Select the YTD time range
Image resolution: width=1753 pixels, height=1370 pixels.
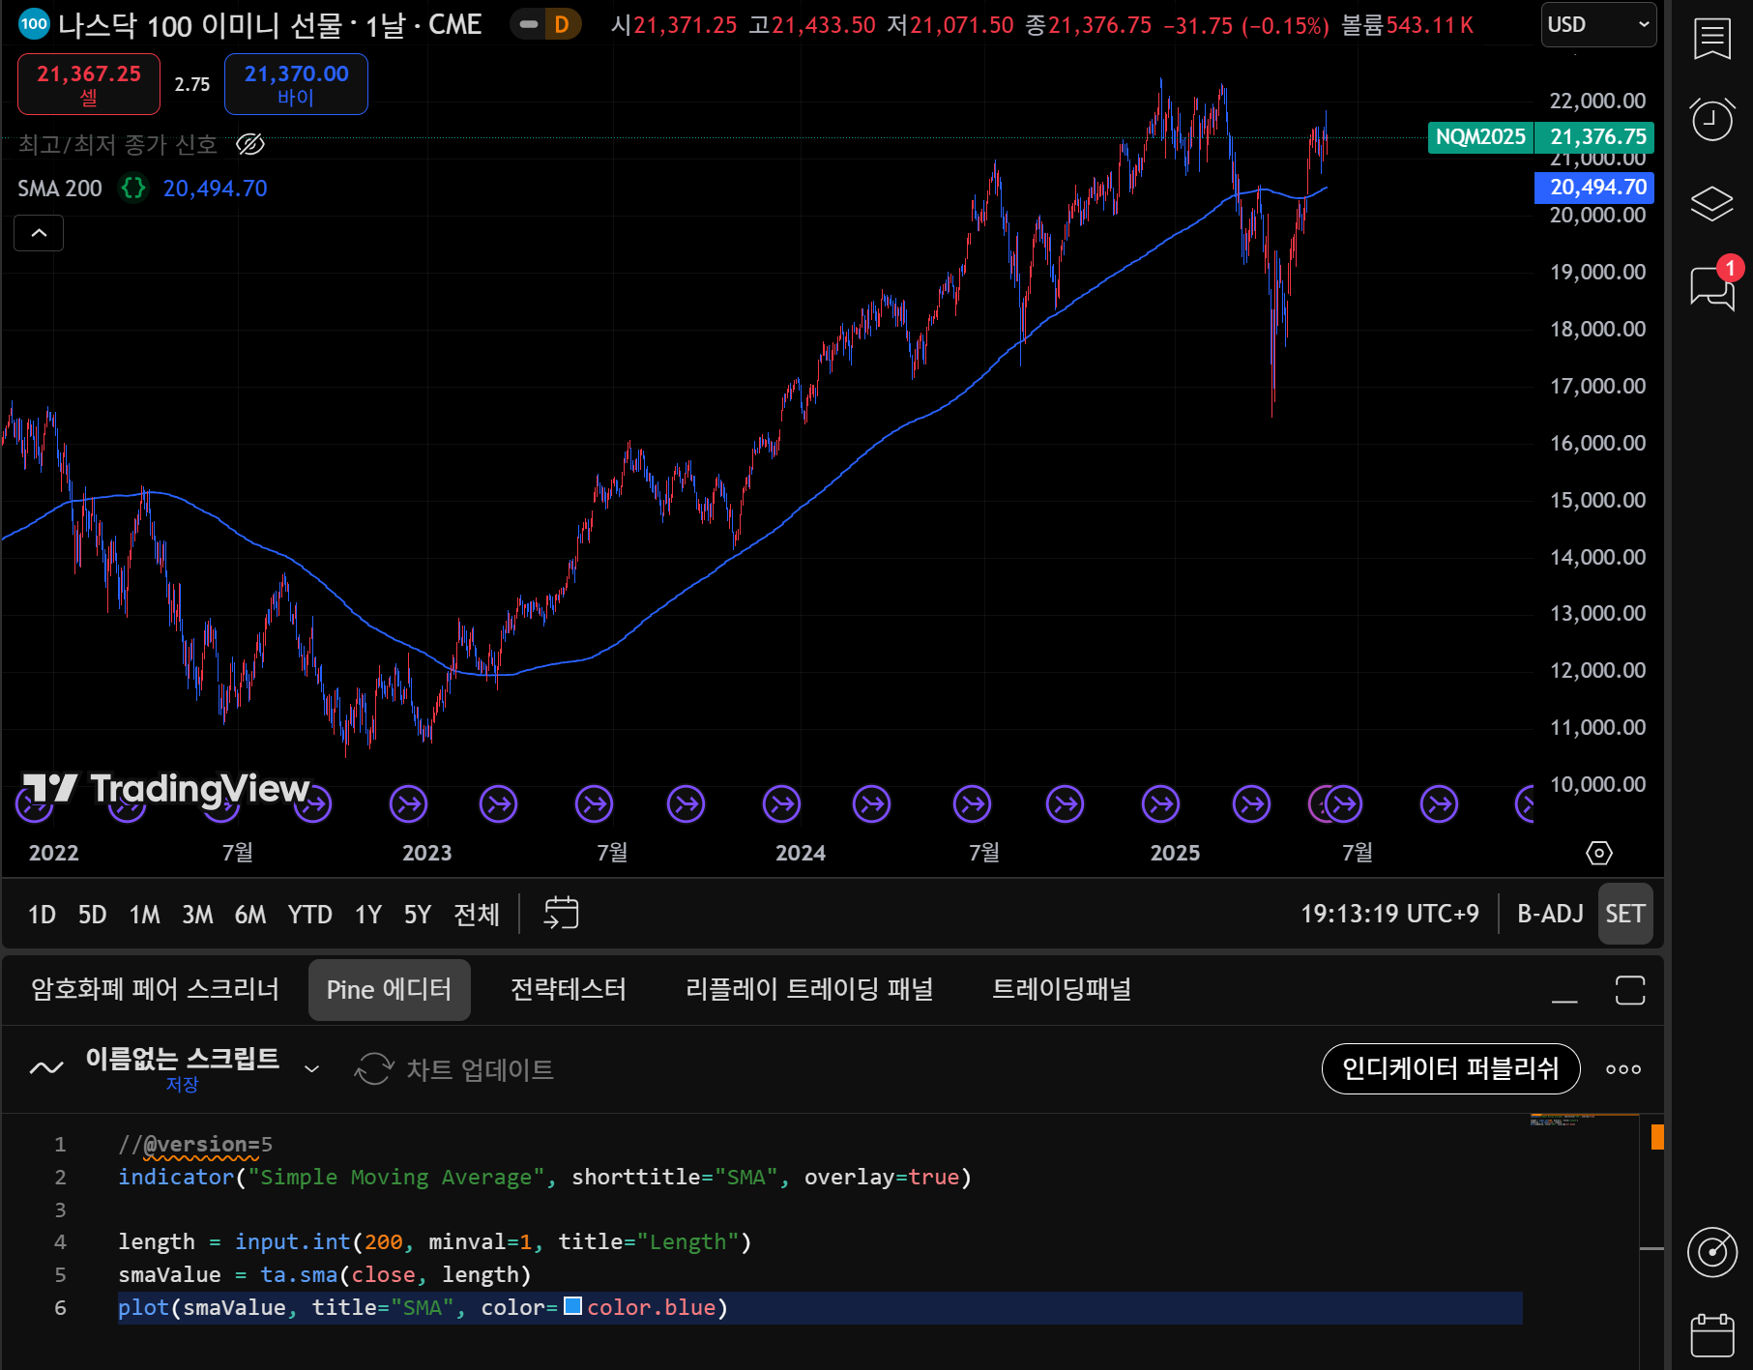[309, 914]
